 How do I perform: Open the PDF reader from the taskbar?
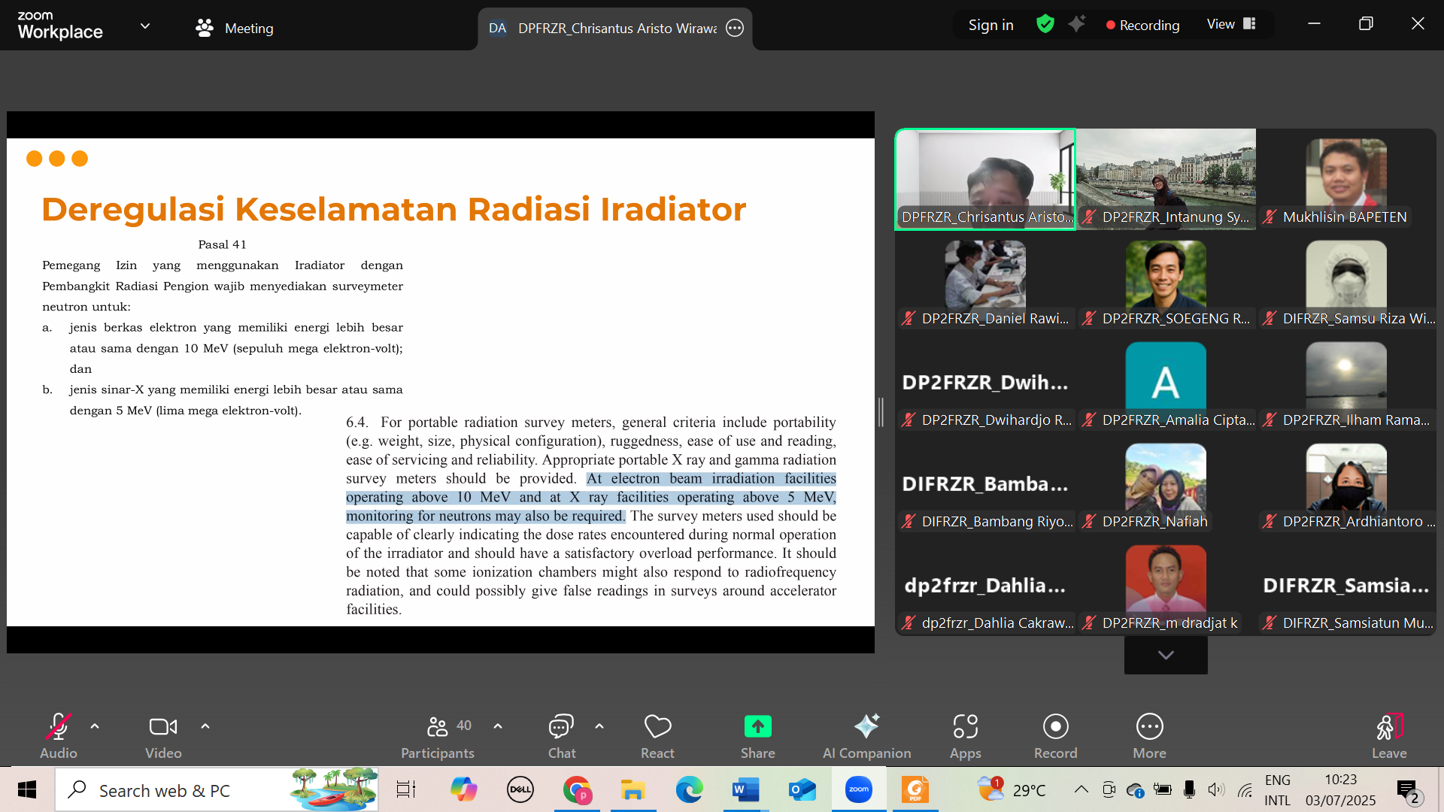pos(915,789)
